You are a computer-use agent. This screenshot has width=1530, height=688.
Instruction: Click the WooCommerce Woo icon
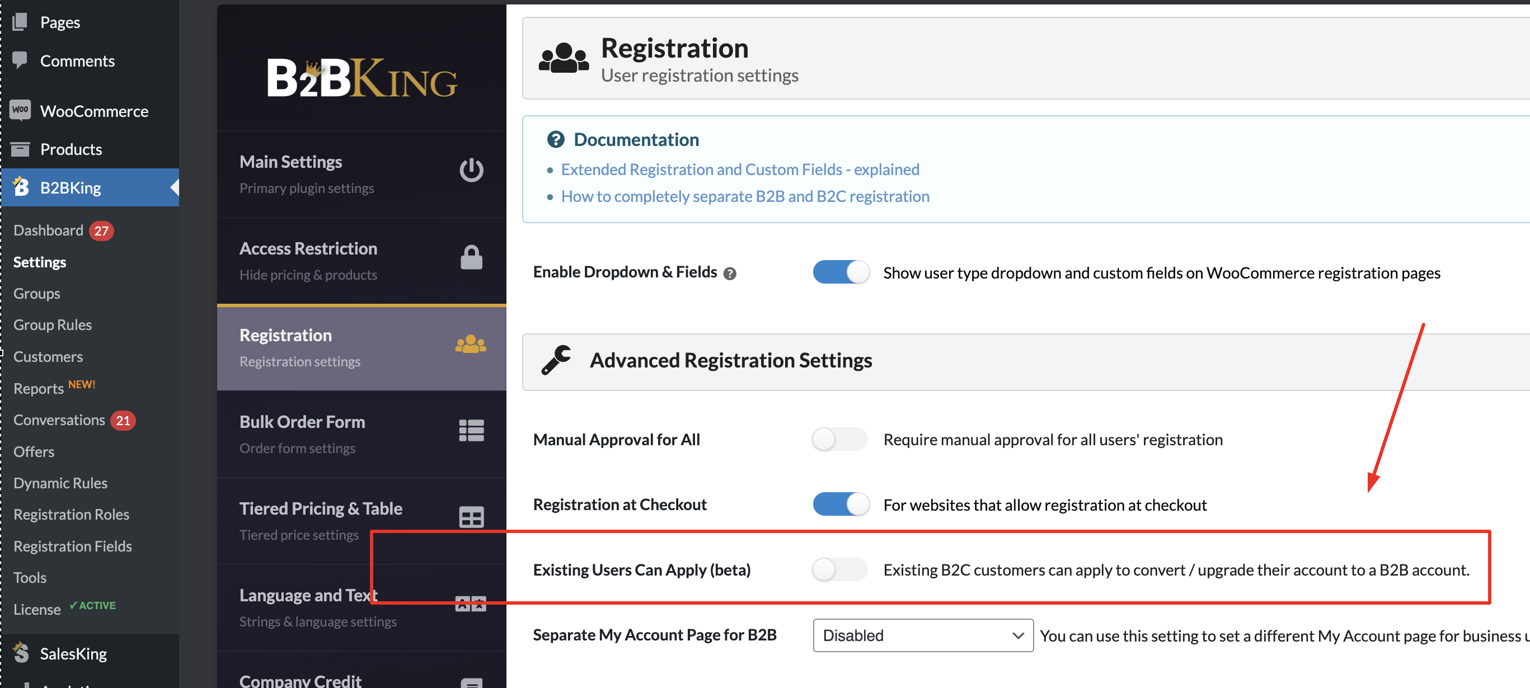[x=20, y=110]
